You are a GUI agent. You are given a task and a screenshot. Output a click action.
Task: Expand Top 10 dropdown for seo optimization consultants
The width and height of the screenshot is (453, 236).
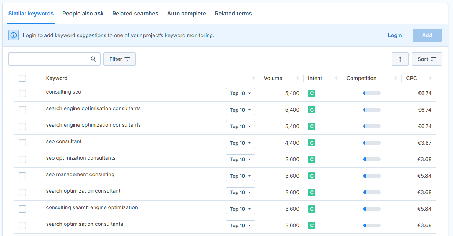click(x=240, y=159)
